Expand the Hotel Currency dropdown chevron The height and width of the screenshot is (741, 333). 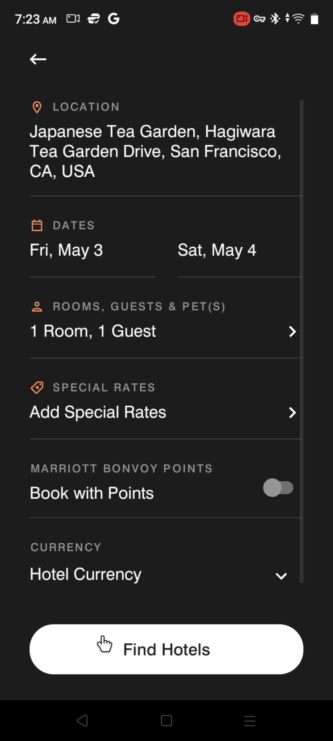tap(281, 576)
